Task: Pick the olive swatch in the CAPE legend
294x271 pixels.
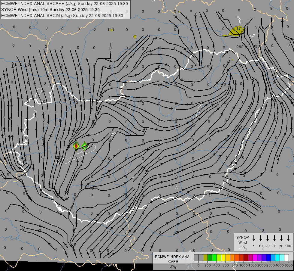Action: (205, 257)
